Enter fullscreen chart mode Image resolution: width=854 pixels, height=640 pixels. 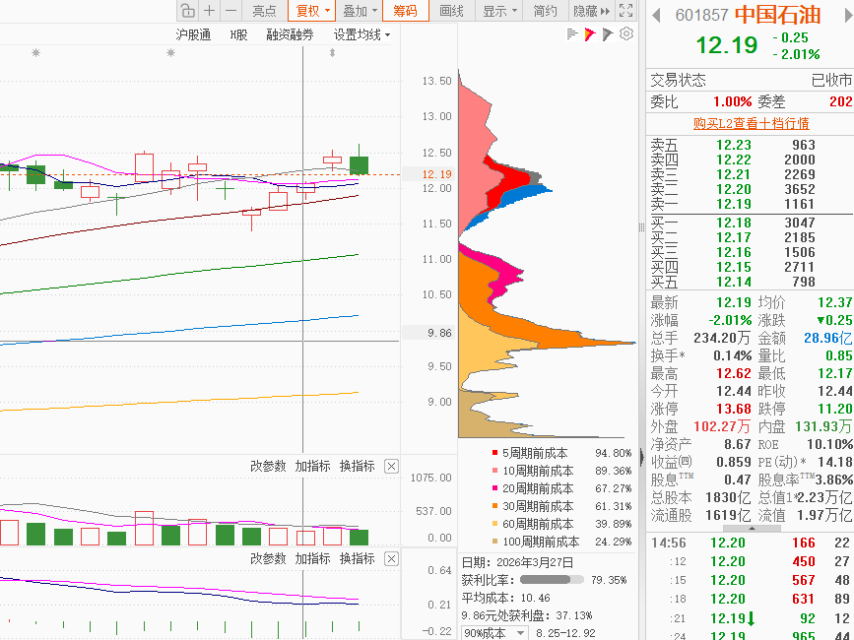coord(625,11)
